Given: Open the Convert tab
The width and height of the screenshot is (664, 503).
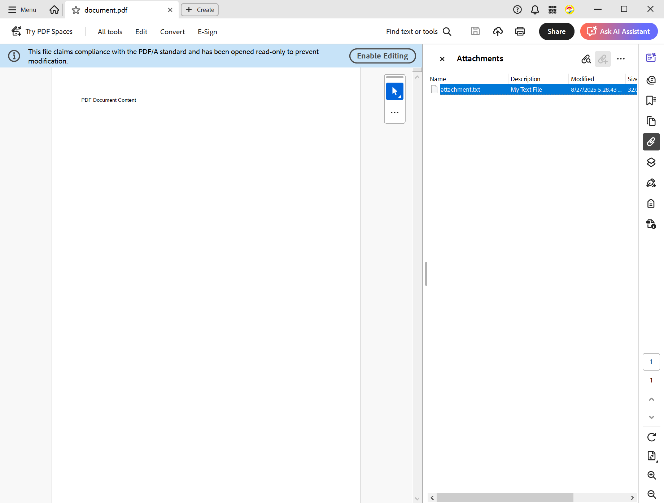Looking at the screenshot, I should pos(172,32).
